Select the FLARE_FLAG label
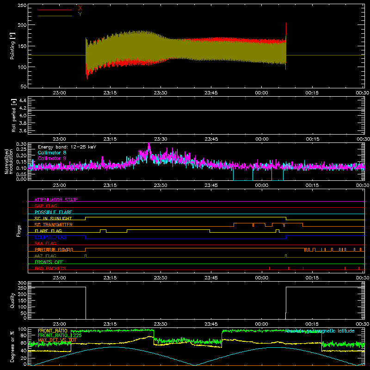The width and height of the screenshot is (370, 370). [x=48, y=231]
